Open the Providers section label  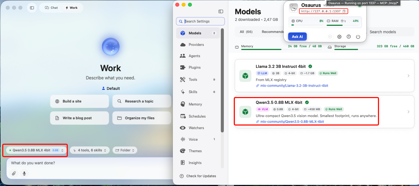pos(196,45)
